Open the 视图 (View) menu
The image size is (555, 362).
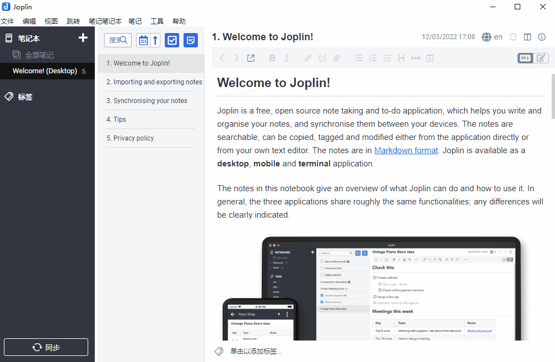[x=51, y=21]
